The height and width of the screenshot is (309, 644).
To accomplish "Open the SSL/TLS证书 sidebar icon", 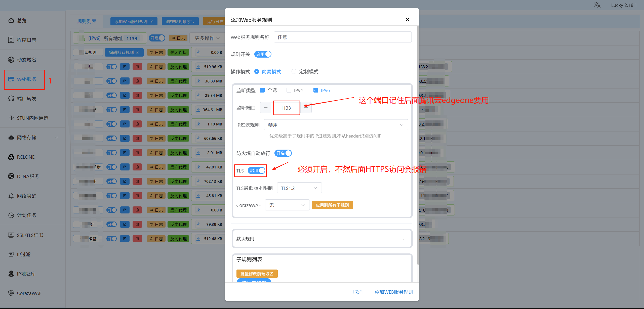I will pos(11,235).
